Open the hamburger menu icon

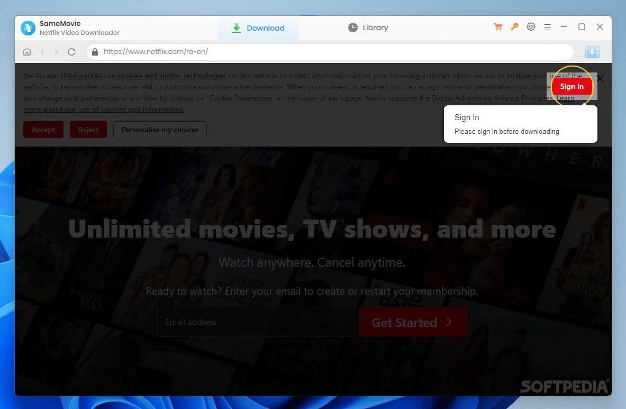tap(547, 27)
